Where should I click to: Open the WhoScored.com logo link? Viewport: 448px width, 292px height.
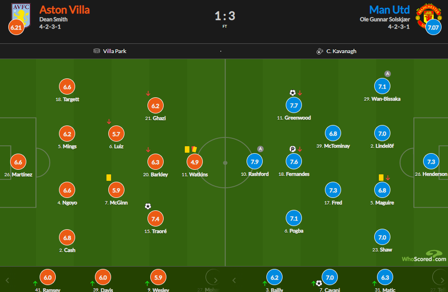pos(424,256)
